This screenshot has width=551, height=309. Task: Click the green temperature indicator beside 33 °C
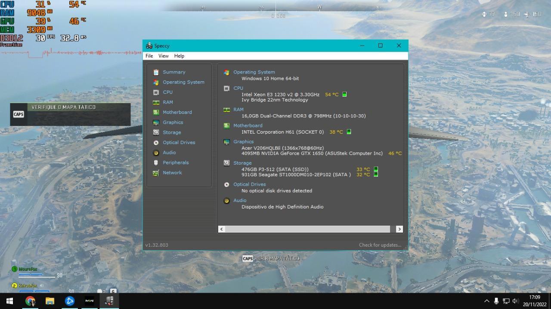(x=376, y=169)
